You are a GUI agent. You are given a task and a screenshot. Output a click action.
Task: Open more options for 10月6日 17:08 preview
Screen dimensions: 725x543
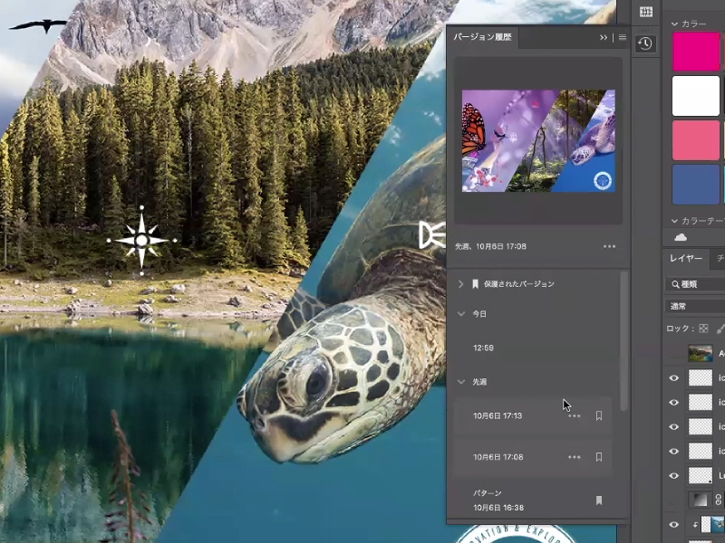pos(609,246)
